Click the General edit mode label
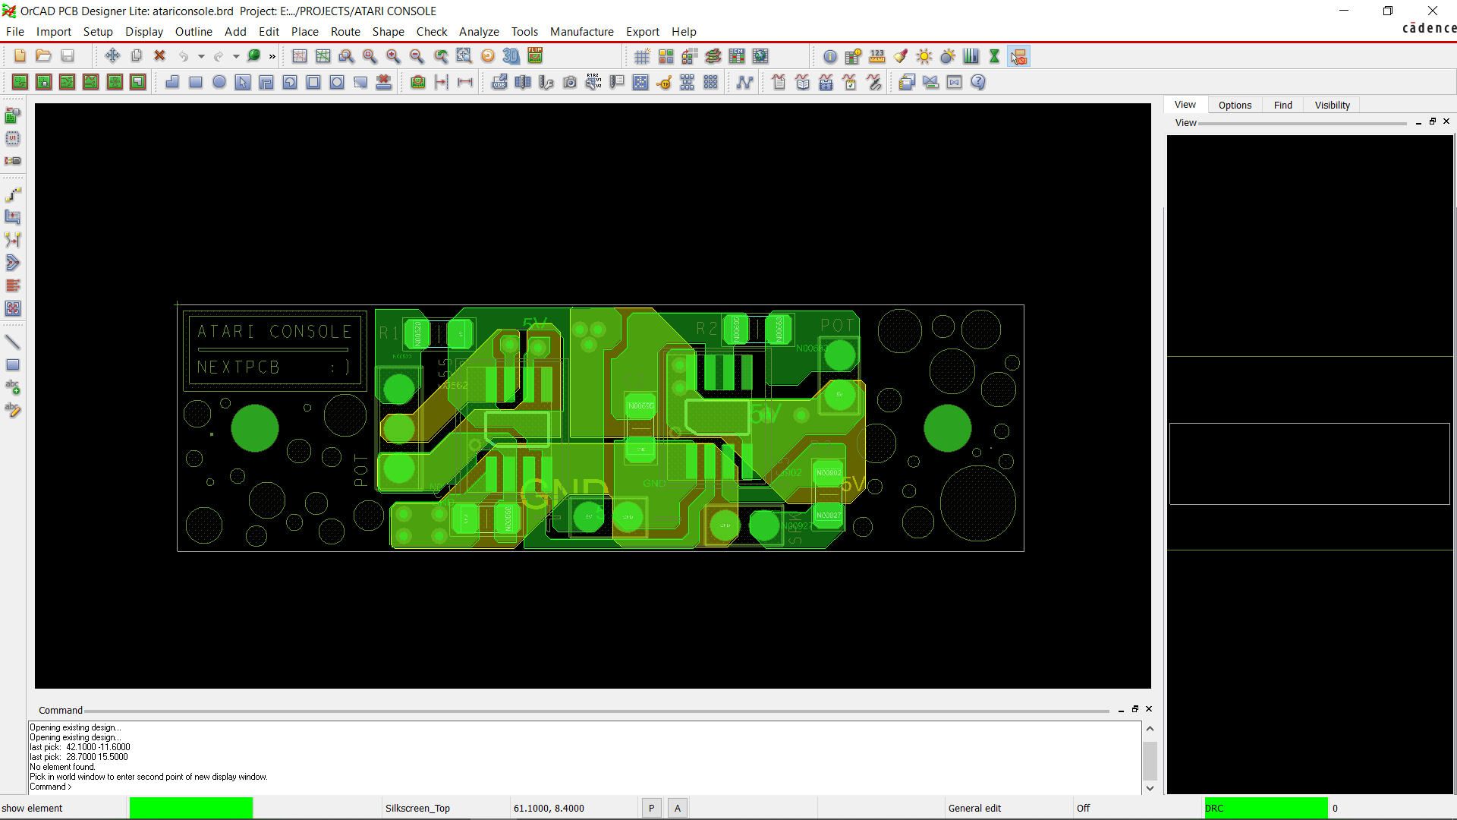The height and width of the screenshot is (820, 1457). click(x=974, y=809)
